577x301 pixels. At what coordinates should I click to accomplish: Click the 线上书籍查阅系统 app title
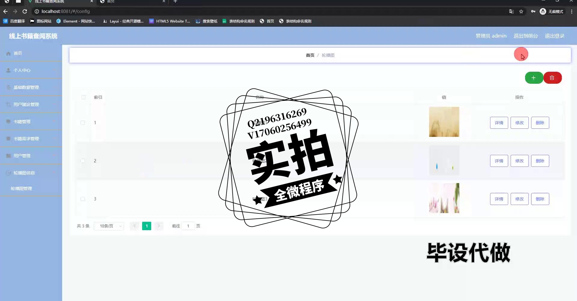click(x=33, y=36)
